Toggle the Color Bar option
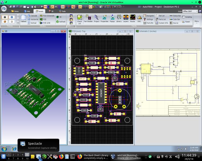Image resolution: width=202 pixels, height=161 pixels. coord(175,19)
